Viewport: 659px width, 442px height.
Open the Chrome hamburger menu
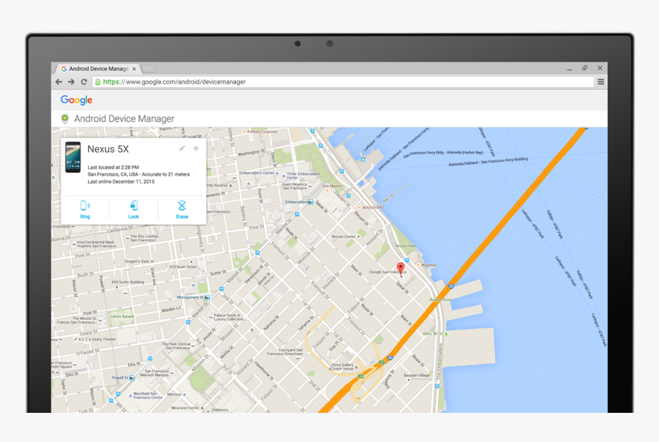[x=601, y=81]
